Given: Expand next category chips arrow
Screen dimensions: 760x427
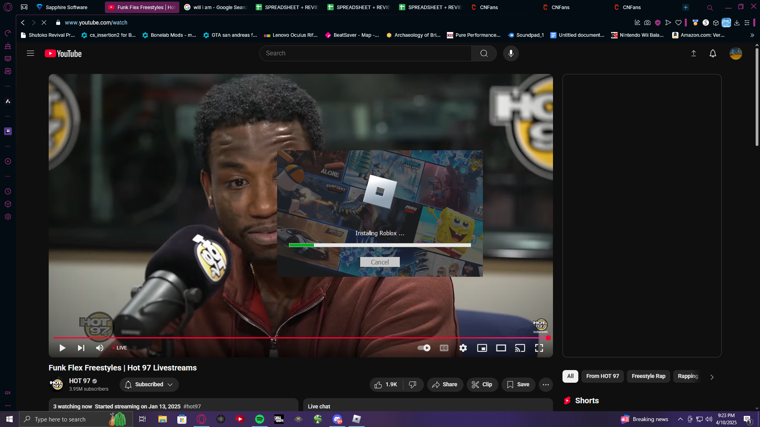Looking at the screenshot, I should [712, 377].
